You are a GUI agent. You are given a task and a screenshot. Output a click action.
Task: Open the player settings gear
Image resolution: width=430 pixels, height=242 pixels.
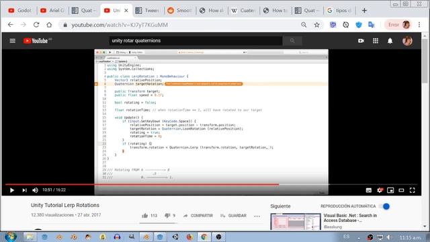pyautogui.click(x=380, y=190)
